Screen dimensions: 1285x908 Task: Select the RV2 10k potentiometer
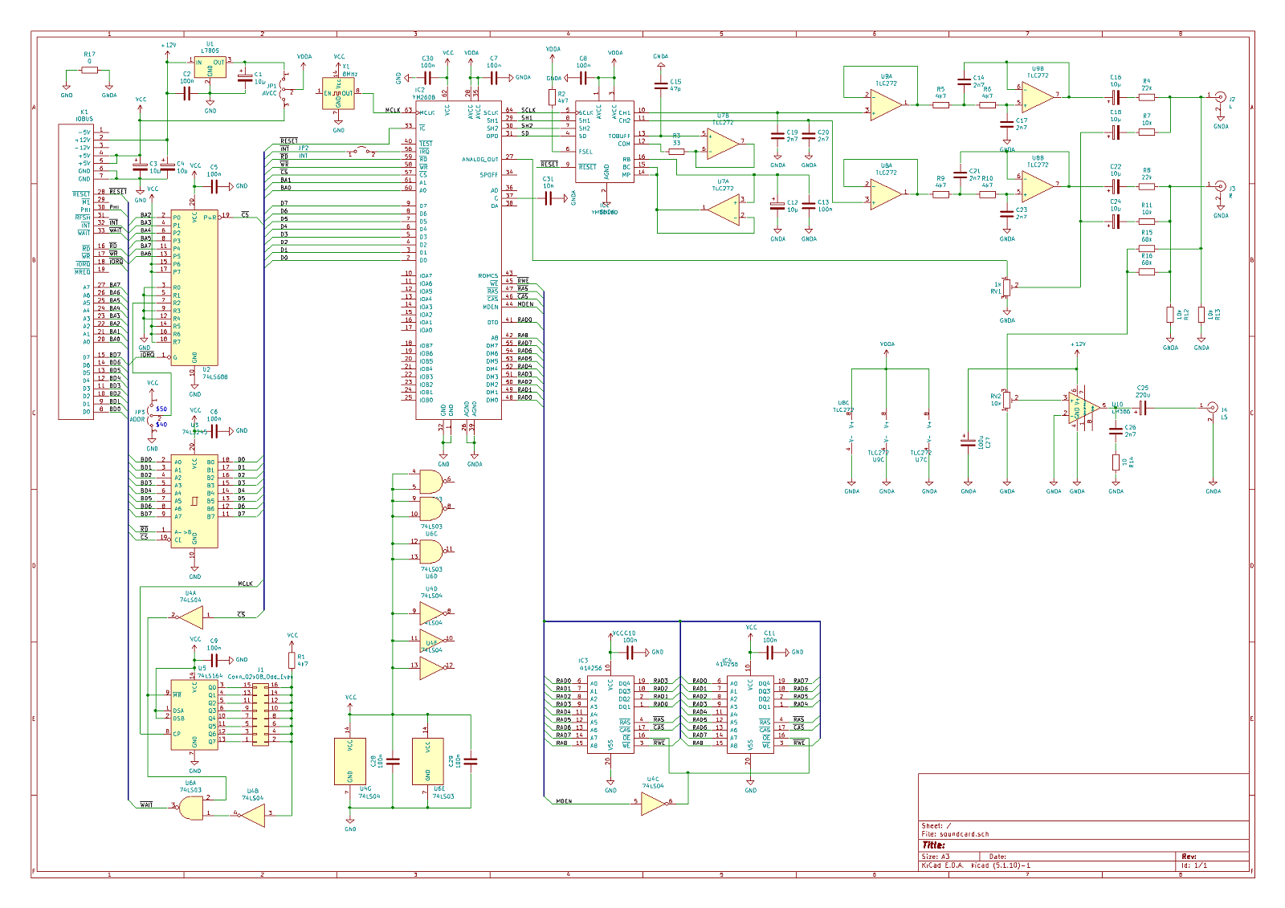(x=1007, y=399)
